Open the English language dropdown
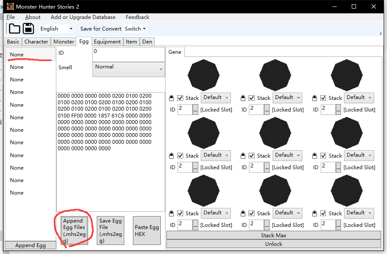Screen dimensions: 387x254 coord(56,29)
